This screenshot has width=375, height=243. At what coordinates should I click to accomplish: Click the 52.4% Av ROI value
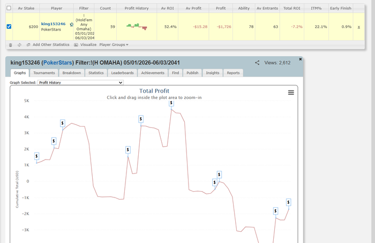(170, 27)
